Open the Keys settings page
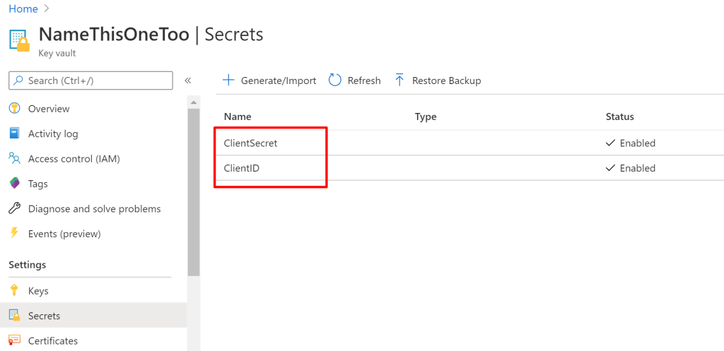724x351 pixels. pos(38,291)
